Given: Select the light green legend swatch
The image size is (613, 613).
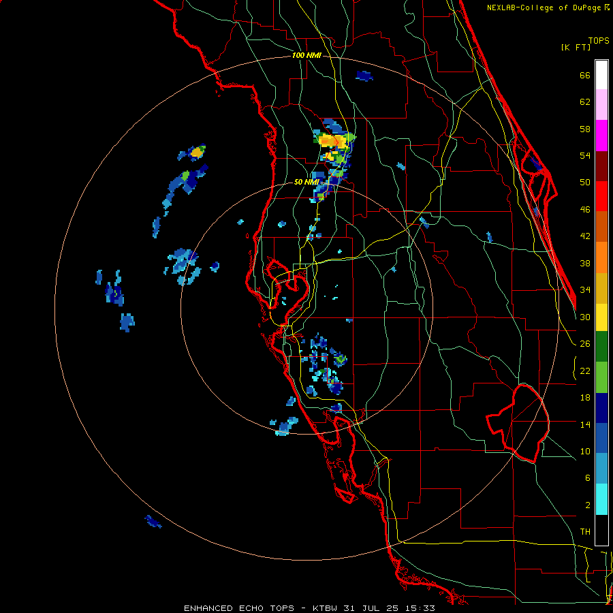Looking at the screenshot, I should point(601,377).
